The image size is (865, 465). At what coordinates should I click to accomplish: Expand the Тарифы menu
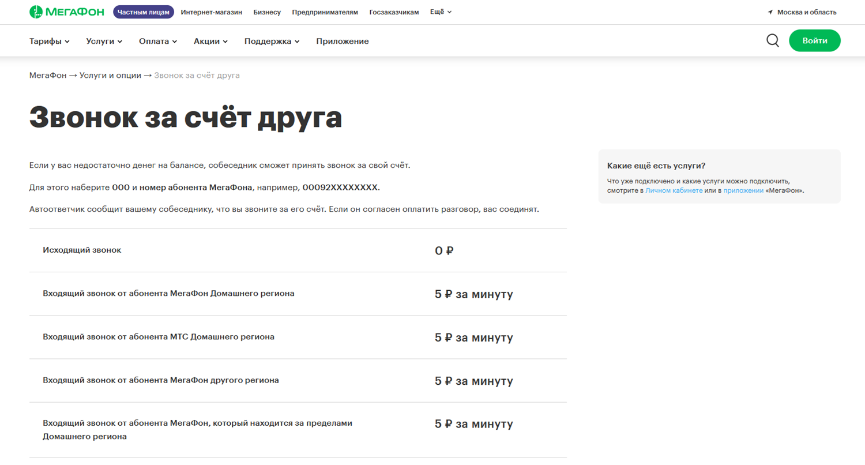49,41
